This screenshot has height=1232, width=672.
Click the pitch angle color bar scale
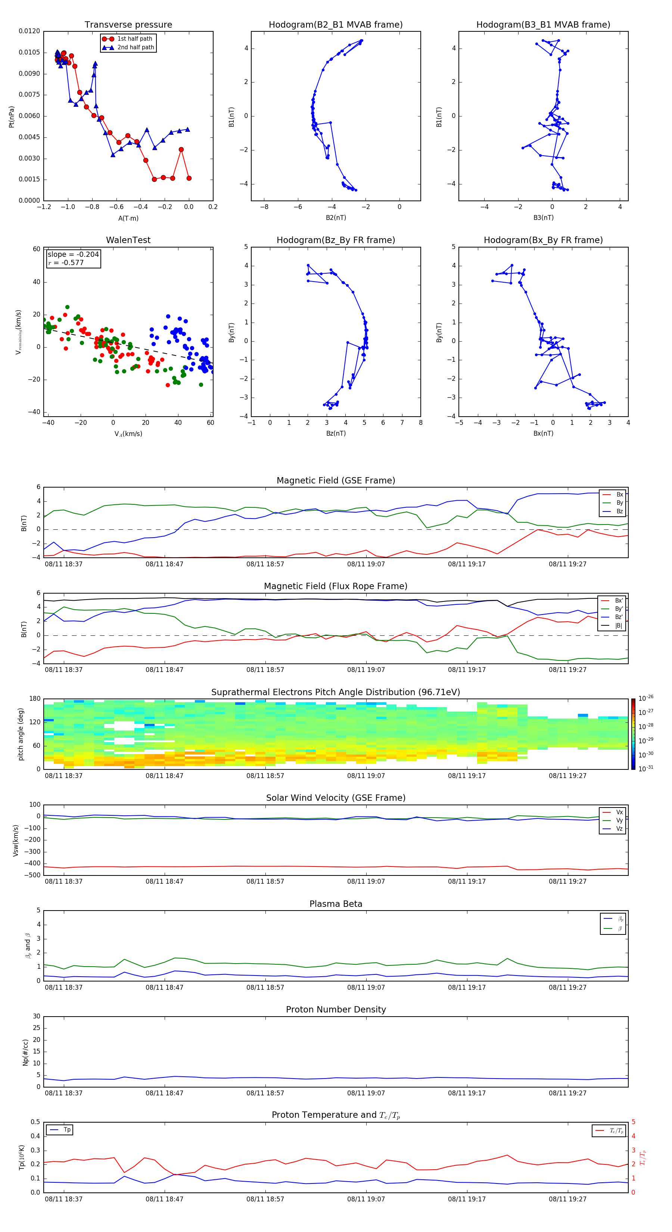click(633, 734)
